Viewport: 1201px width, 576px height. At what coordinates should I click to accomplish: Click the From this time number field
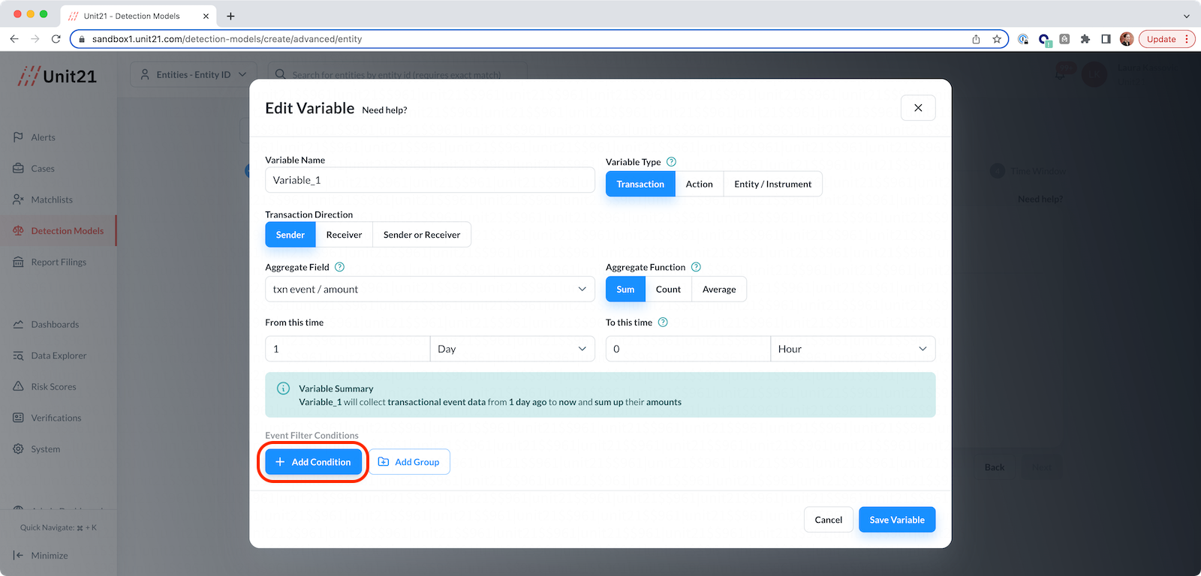pos(348,349)
